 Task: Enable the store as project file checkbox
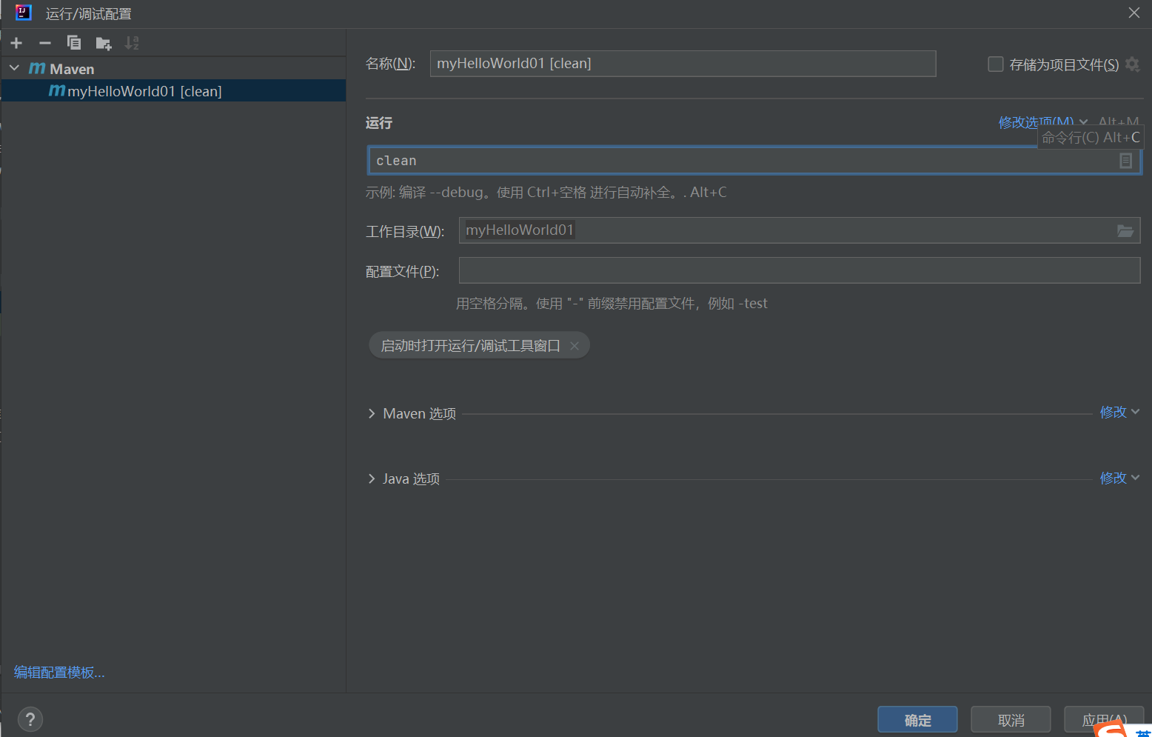pos(996,64)
